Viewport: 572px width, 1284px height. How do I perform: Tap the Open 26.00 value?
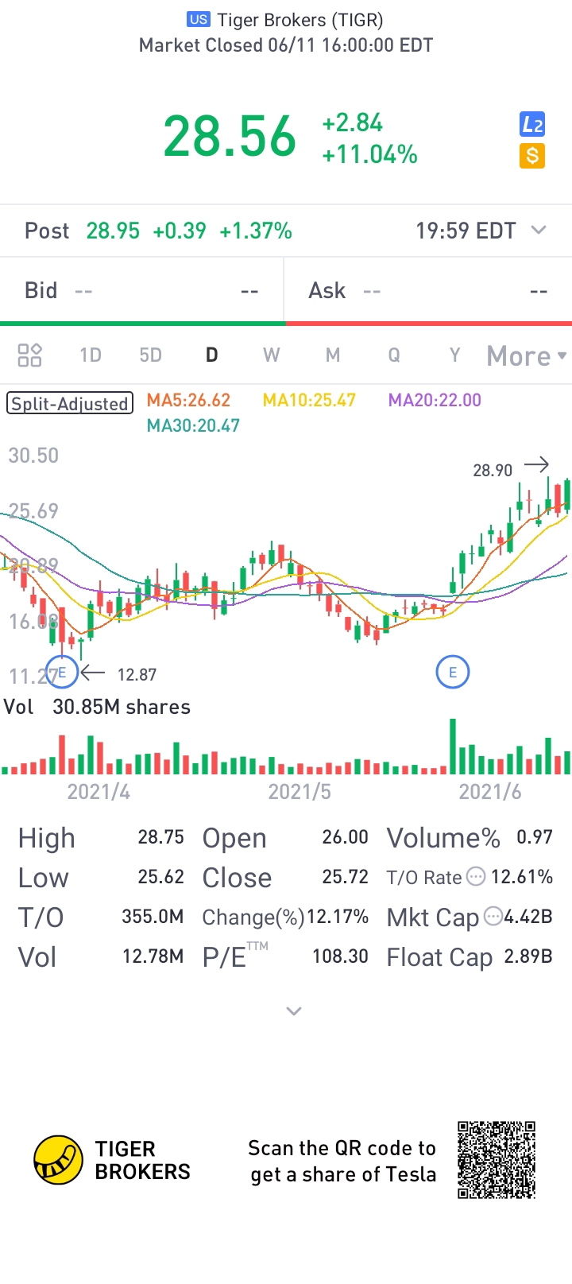pos(345,837)
